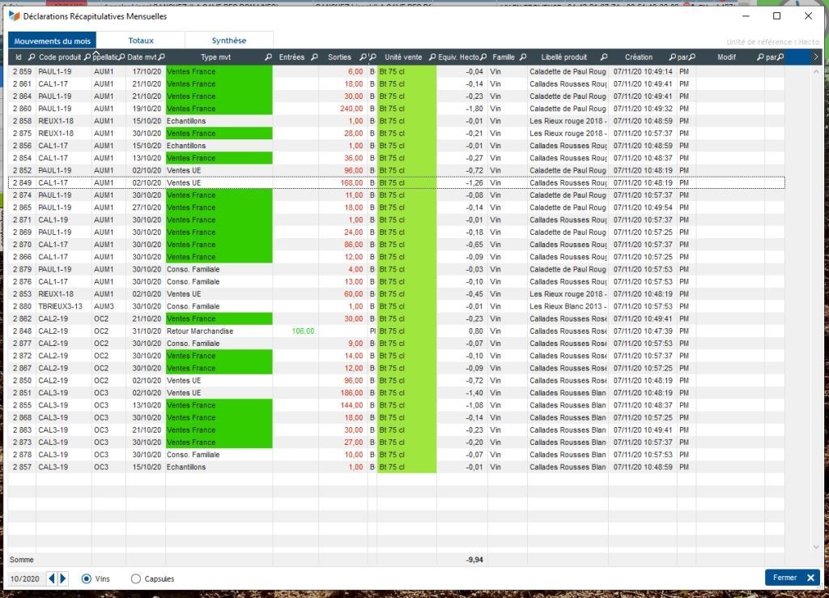Screen dimensions: 829x598
Task: Open the Synthèse tab
Action: pyautogui.click(x=229, y=41)
